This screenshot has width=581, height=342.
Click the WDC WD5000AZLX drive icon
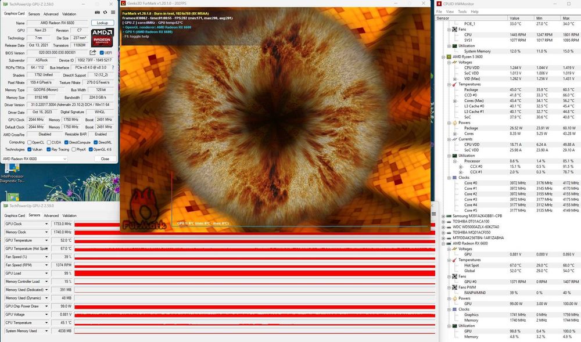449,227
